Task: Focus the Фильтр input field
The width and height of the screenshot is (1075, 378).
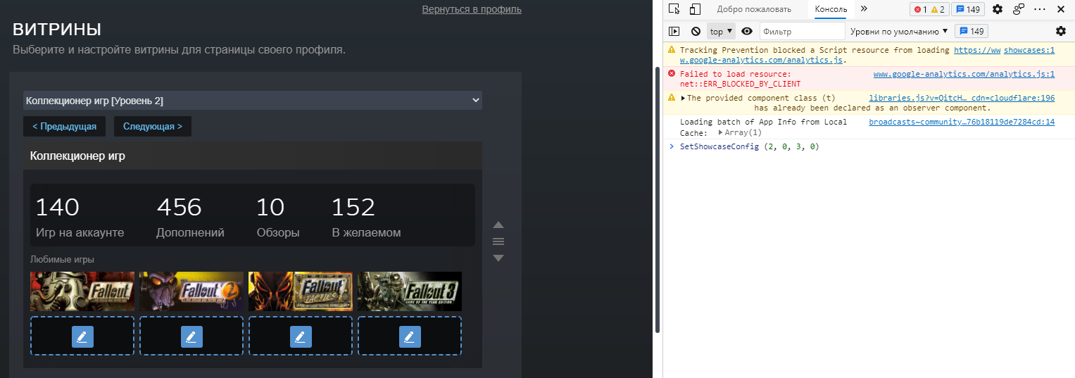Action: (802, 31)
